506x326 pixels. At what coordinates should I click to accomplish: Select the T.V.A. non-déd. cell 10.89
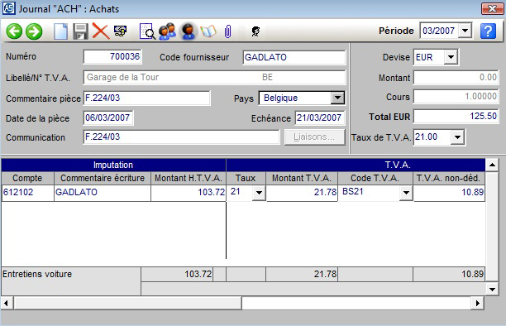(449, 193)
